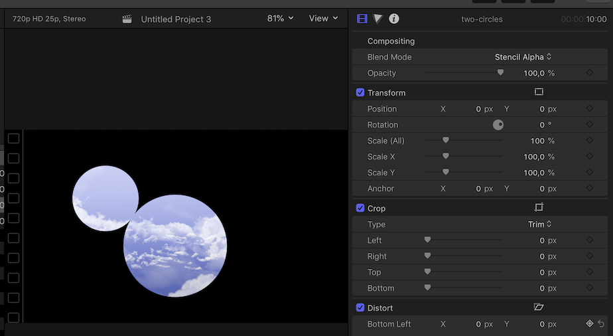Activate the Crop on-screen controls icon
This screenshot has width=613, height=336.
coord(539,207)
